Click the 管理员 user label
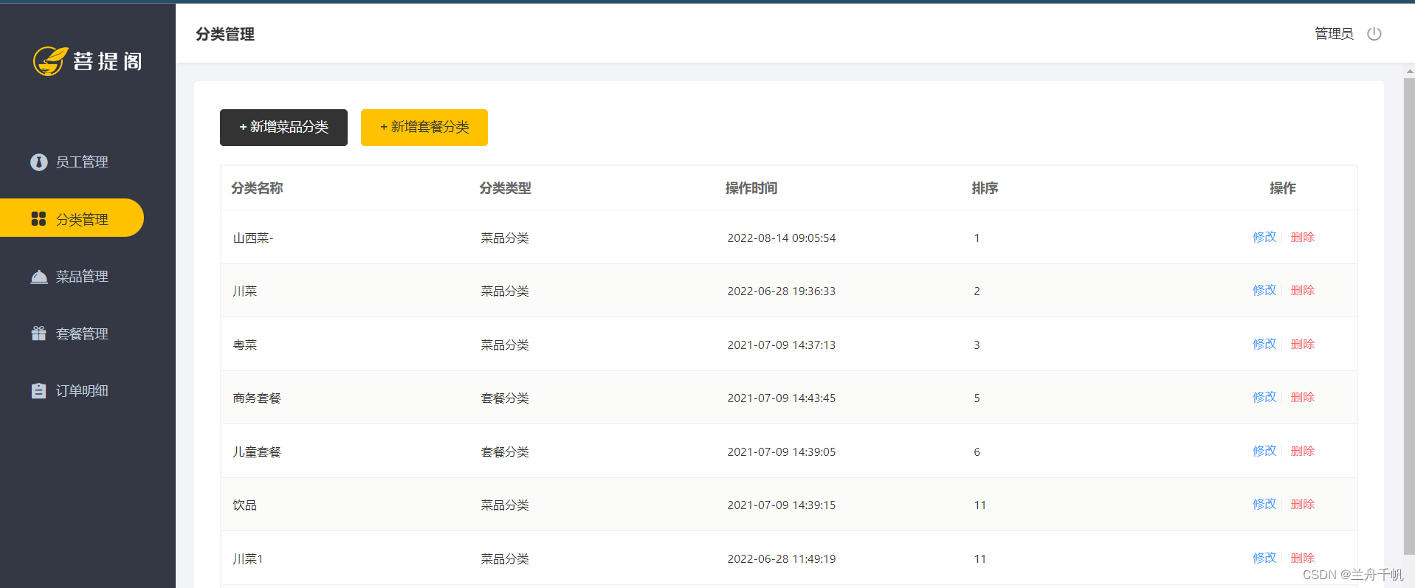Viewport: 1415px width, 588px height. [x=1334, y=34]
